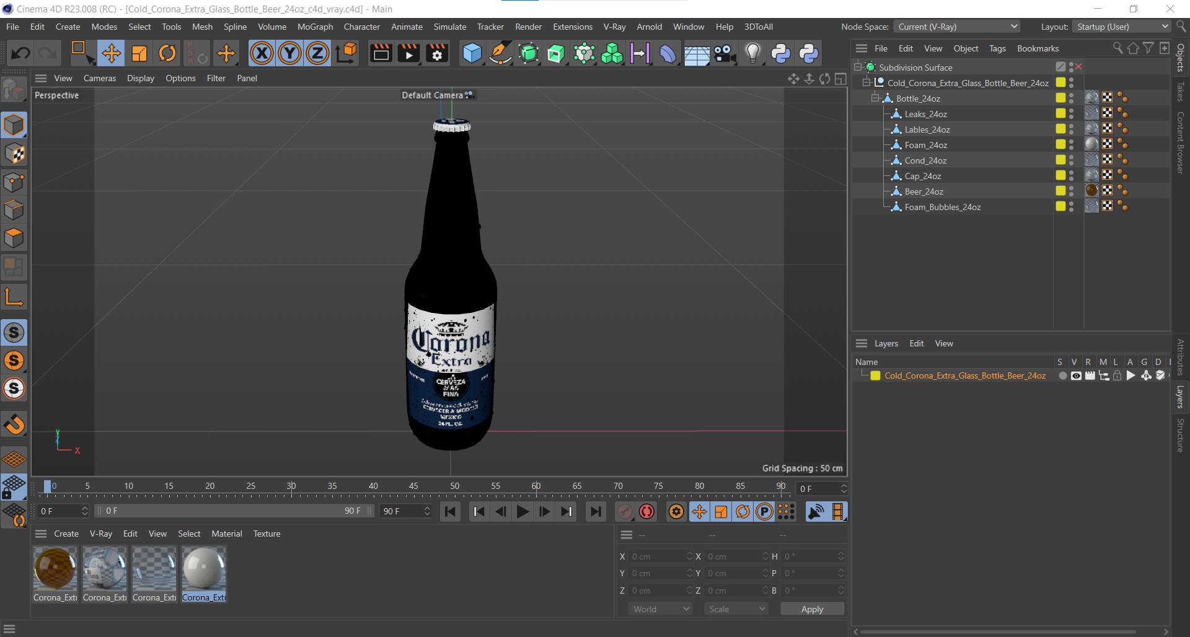Viewport: 1190px width, 637px height.
Task: Open Object Manager Tags menu
Action: 997,48
